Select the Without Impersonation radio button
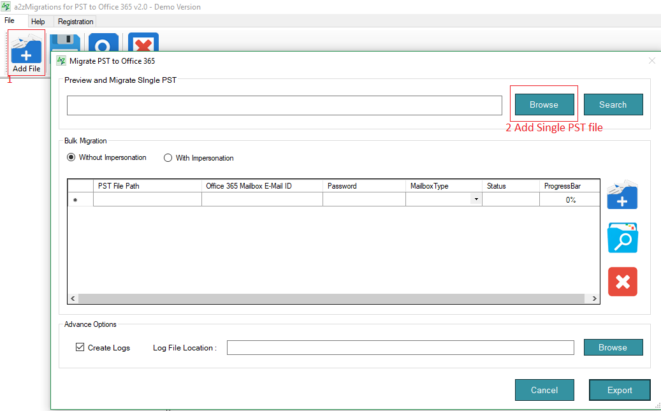The width and height of the screenshot is (661, 411). tap(71, 157)
